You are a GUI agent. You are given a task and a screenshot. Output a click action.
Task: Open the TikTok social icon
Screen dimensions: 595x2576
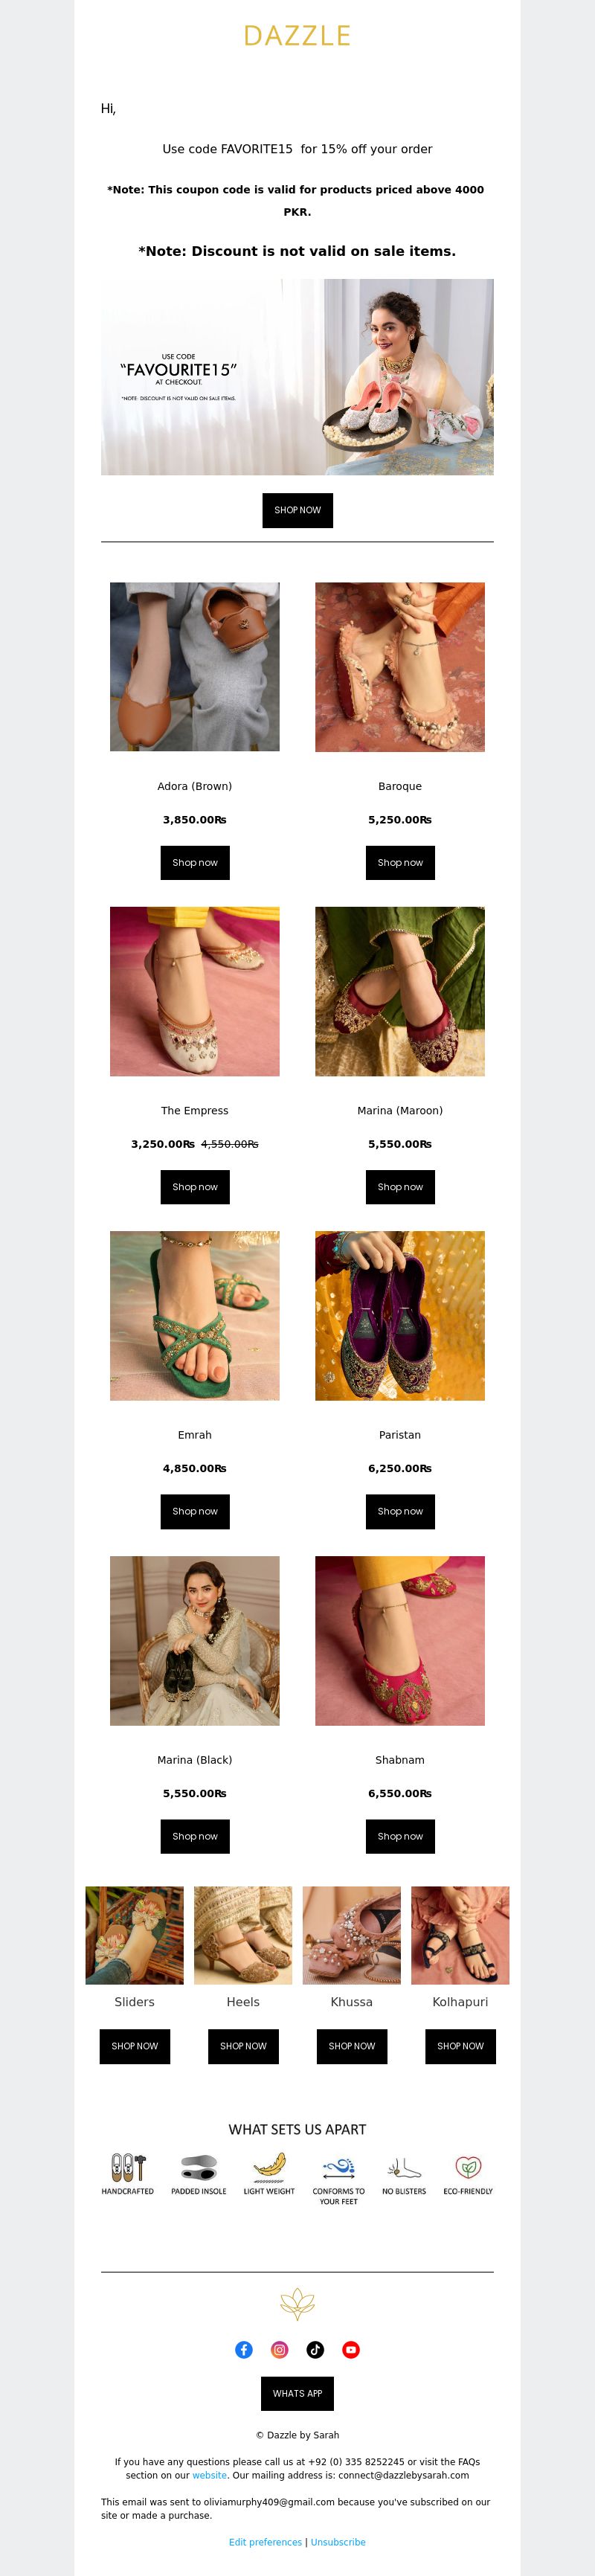point(315,2349)
